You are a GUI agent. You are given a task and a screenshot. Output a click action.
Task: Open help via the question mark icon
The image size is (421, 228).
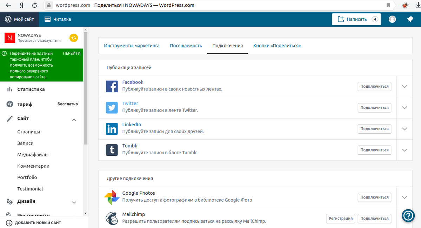(x=408, y=216)
